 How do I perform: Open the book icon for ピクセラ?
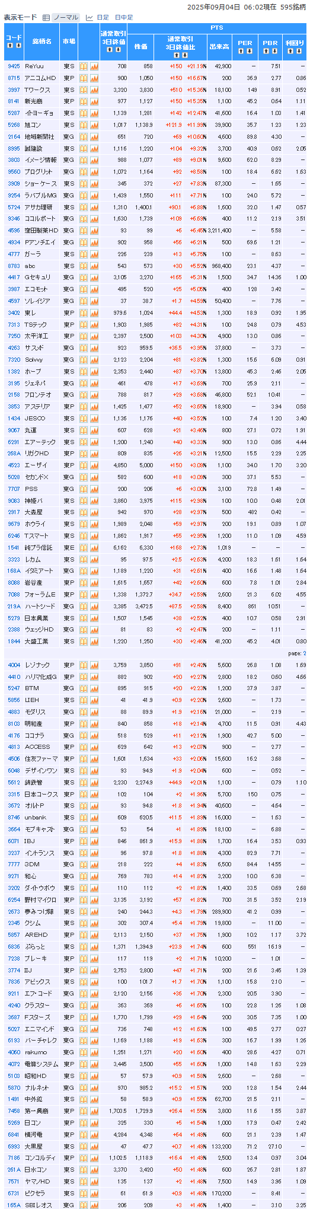coord(84,1194)
